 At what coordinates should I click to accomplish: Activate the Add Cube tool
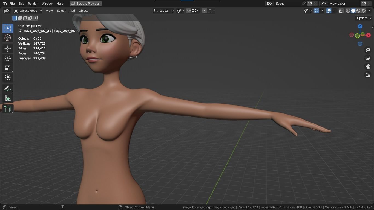point(8,109)
